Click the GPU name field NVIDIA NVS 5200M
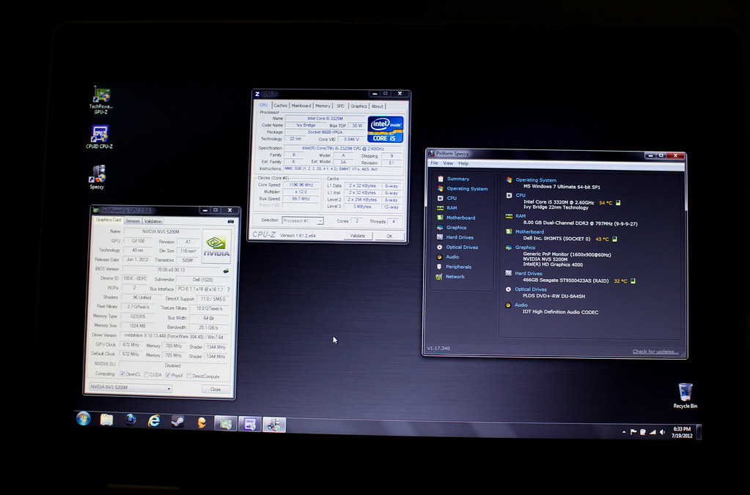The height and width of the screenshot is (495, 750). (161, 231)
